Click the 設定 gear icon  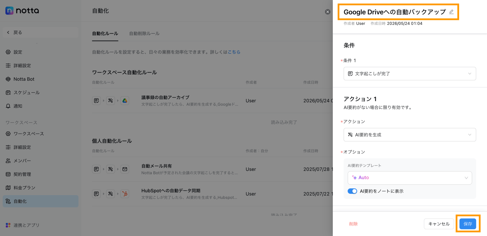coord(8,52)
